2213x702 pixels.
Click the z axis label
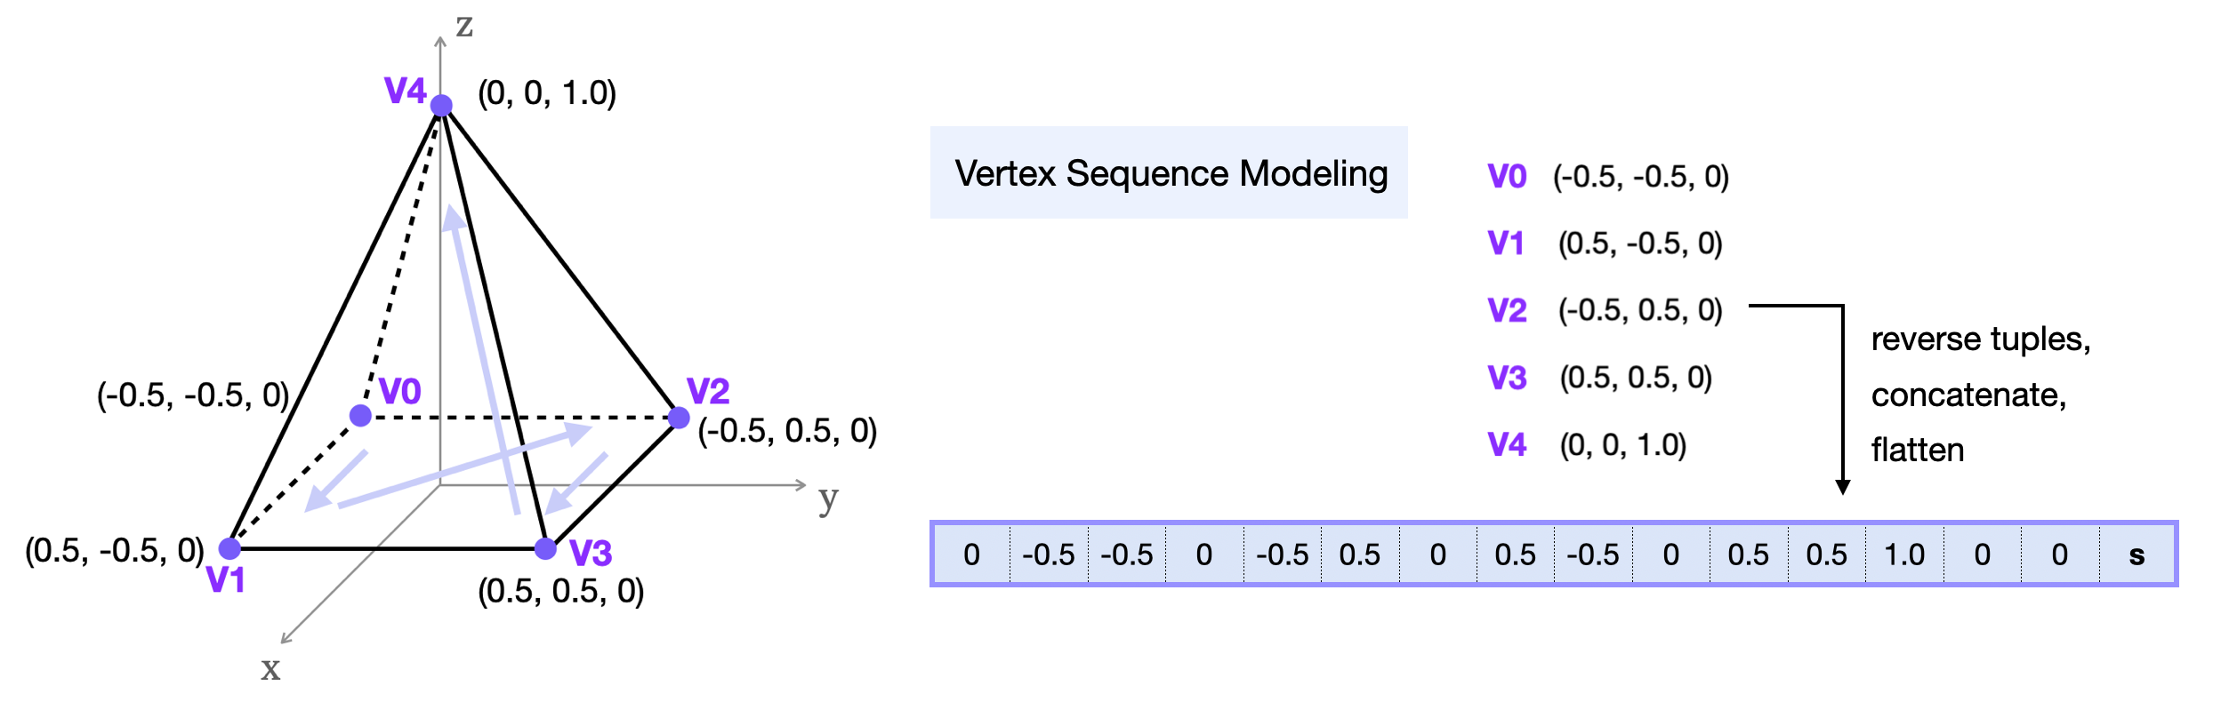coord(464,25)
